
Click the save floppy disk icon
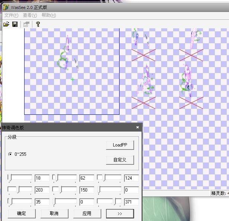(x=15, y=24)
